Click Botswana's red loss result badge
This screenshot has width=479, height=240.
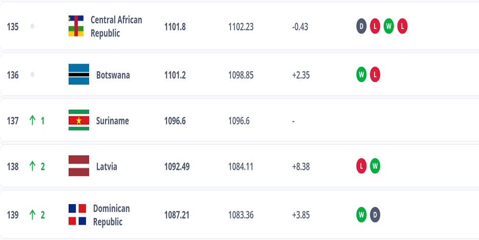[x=375, y=75]
